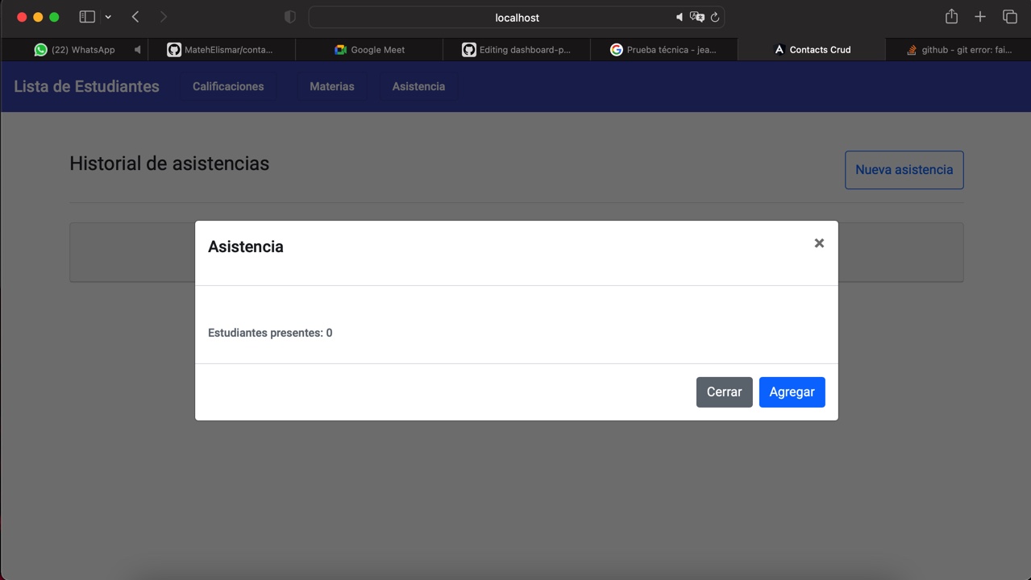Screen dimensions: 1031x580
Task: Click the Nueva asistencia button
Action: click(904, 170)
